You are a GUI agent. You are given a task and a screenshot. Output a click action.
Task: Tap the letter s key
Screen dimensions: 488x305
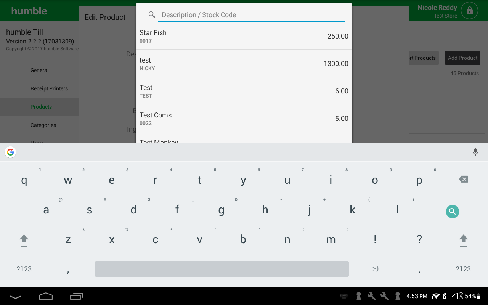click(90, 210)
